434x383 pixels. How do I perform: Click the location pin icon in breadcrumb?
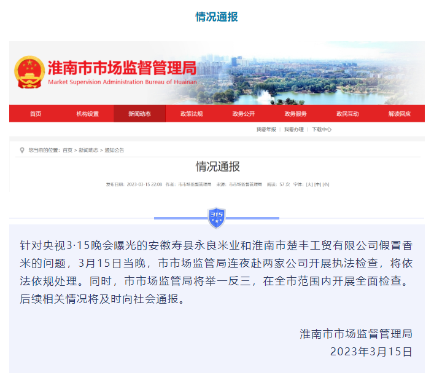(23, 150)
